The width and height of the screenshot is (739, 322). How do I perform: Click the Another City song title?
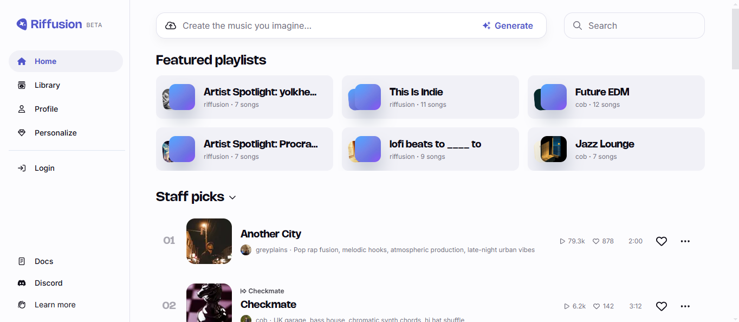pos(271,234)
